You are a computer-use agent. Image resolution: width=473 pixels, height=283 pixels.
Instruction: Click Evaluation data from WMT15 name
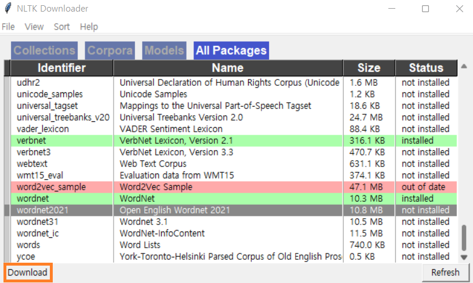click(177, 175)
